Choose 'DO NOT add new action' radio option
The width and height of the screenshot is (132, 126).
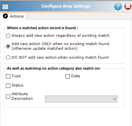8,58
